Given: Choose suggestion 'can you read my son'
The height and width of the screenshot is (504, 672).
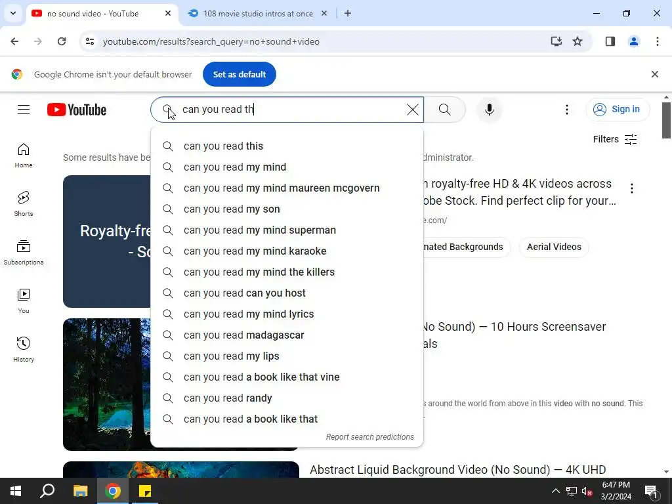Looking at the screenshot, I should click(287, 209).
